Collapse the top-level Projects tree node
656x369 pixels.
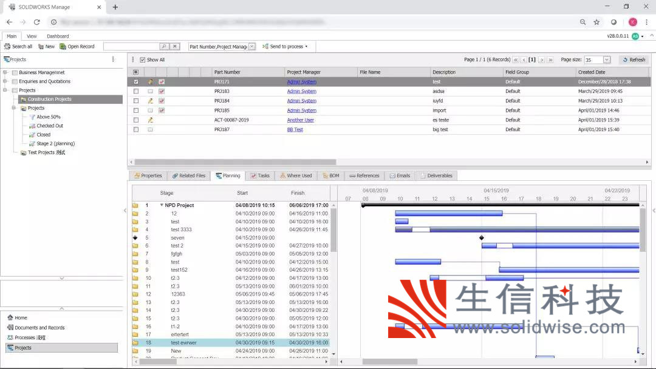pyautogui.click(x=5, y=90)
